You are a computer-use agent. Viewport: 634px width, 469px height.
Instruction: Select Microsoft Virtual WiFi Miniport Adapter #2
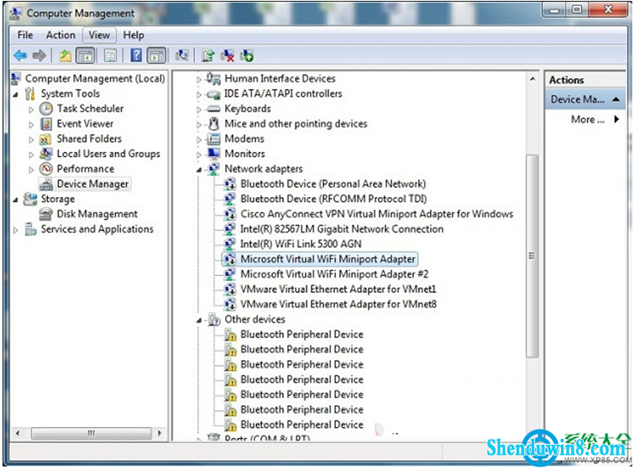point(334,274)
